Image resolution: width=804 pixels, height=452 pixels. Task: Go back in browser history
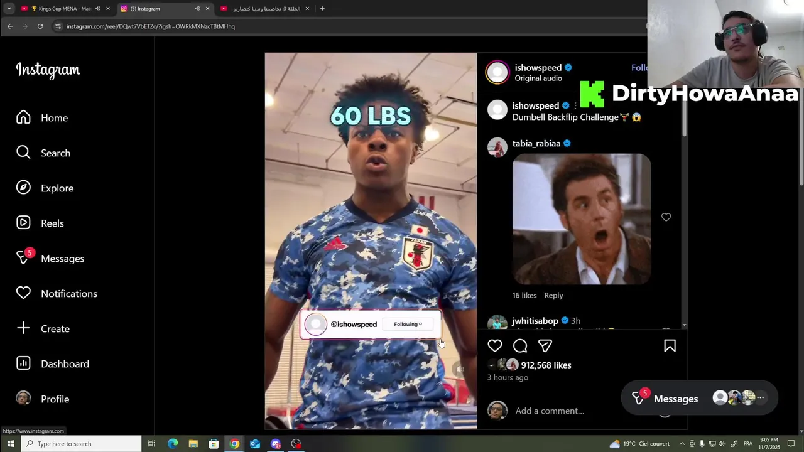coord(10,26)
